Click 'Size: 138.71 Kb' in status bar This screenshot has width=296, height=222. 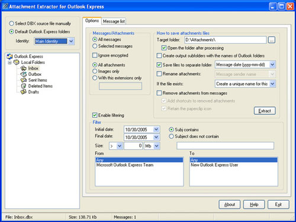(x=83, y=217)
